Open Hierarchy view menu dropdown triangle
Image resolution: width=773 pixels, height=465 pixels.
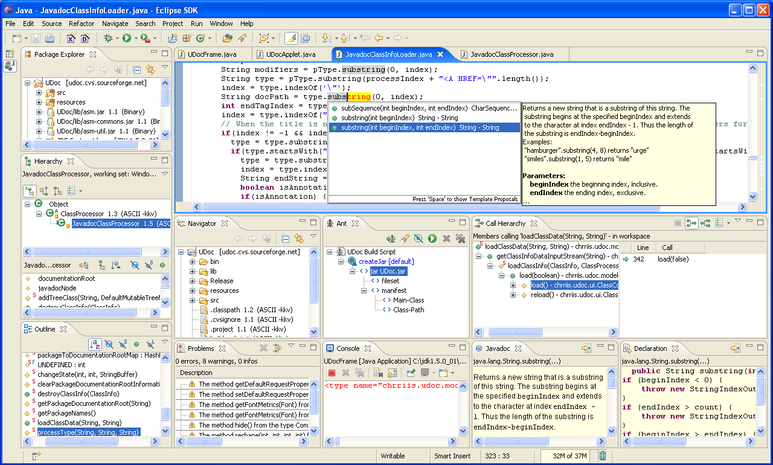[165, 174]
